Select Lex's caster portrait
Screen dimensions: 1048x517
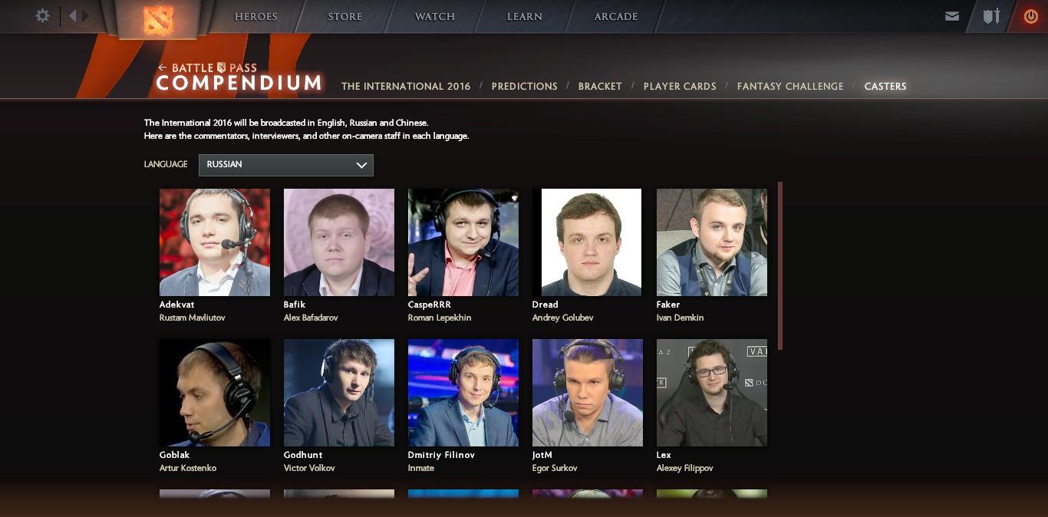click(x=712, y=393)
